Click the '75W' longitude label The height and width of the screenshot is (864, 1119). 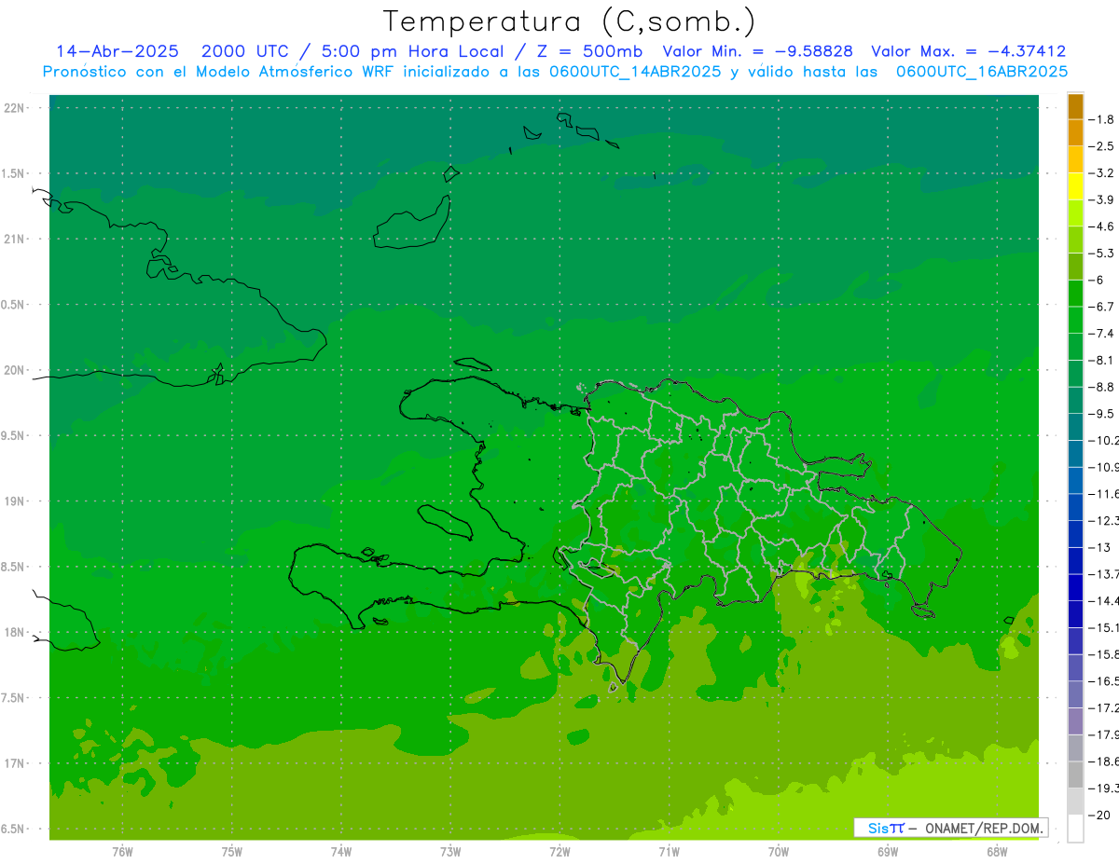coord(232,851)
